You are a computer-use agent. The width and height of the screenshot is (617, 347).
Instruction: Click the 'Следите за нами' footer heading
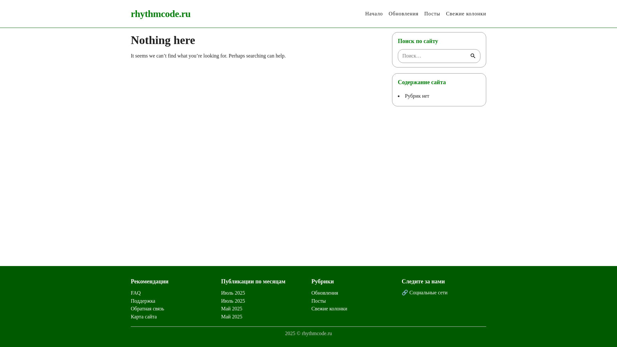click(x=423, y=281)
